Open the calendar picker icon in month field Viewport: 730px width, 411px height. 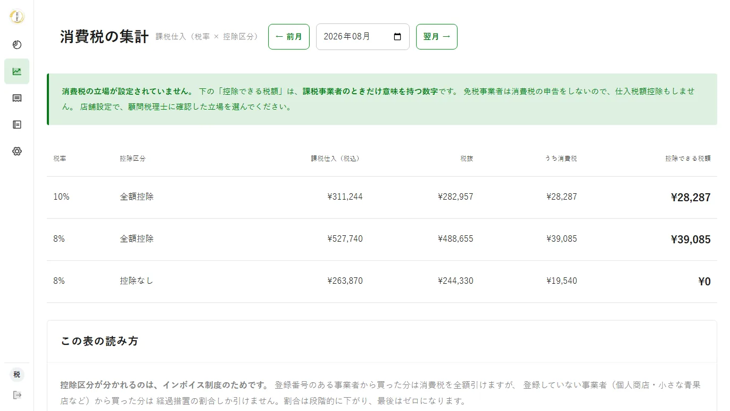click(x=397, y=37)
